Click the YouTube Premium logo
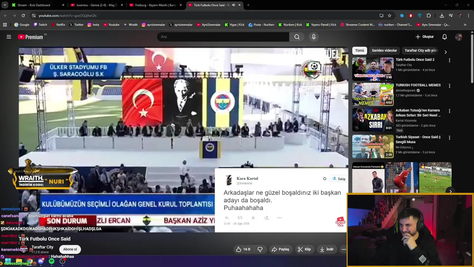Viewport: 474px width, 267px height. pos(30,37)
